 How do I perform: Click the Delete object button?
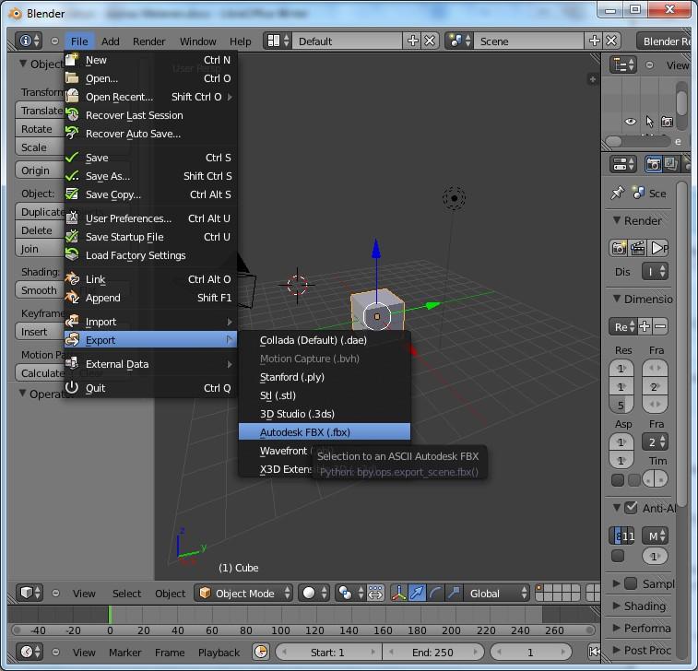coord(39,230)
